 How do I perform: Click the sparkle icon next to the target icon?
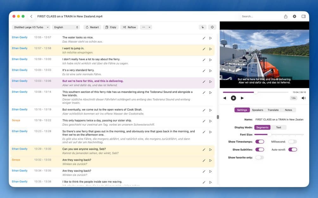pyautogui.click(x=203, y=27)
